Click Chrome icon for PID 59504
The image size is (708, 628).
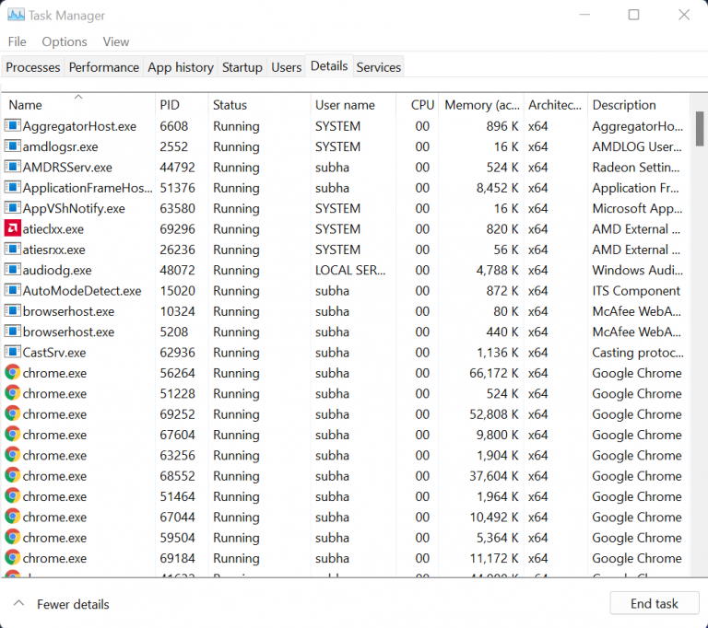click(x=12, y=538)
